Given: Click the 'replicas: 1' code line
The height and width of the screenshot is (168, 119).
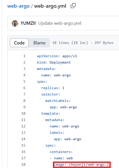Looking at the screenshot, I should (x=53, y=88).
